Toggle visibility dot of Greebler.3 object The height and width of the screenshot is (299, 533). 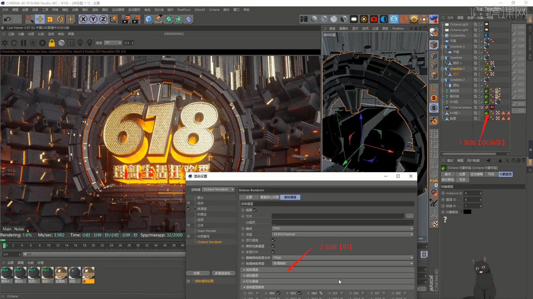coord(479,45)
